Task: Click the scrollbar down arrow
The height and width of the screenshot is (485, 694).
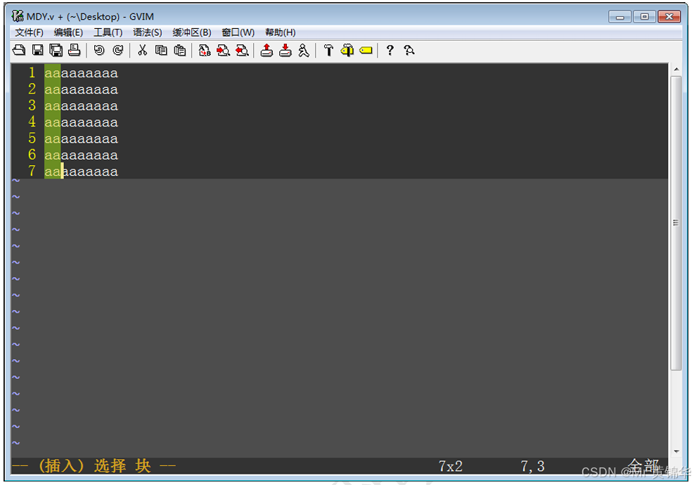Action: tap(676, 451)
